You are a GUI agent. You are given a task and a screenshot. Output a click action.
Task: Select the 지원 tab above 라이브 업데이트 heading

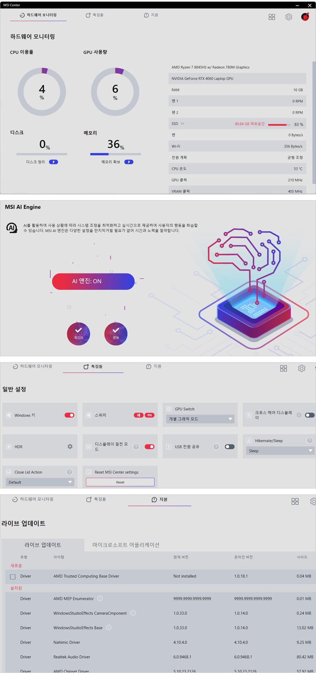point(159,500)
